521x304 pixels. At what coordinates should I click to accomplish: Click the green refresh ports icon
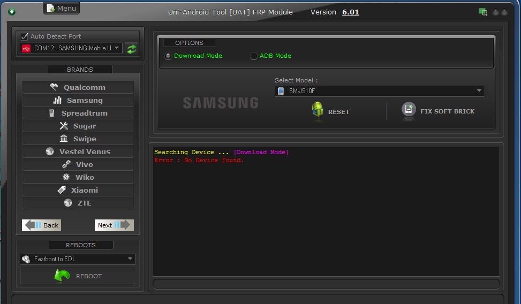tap(132, 49)
